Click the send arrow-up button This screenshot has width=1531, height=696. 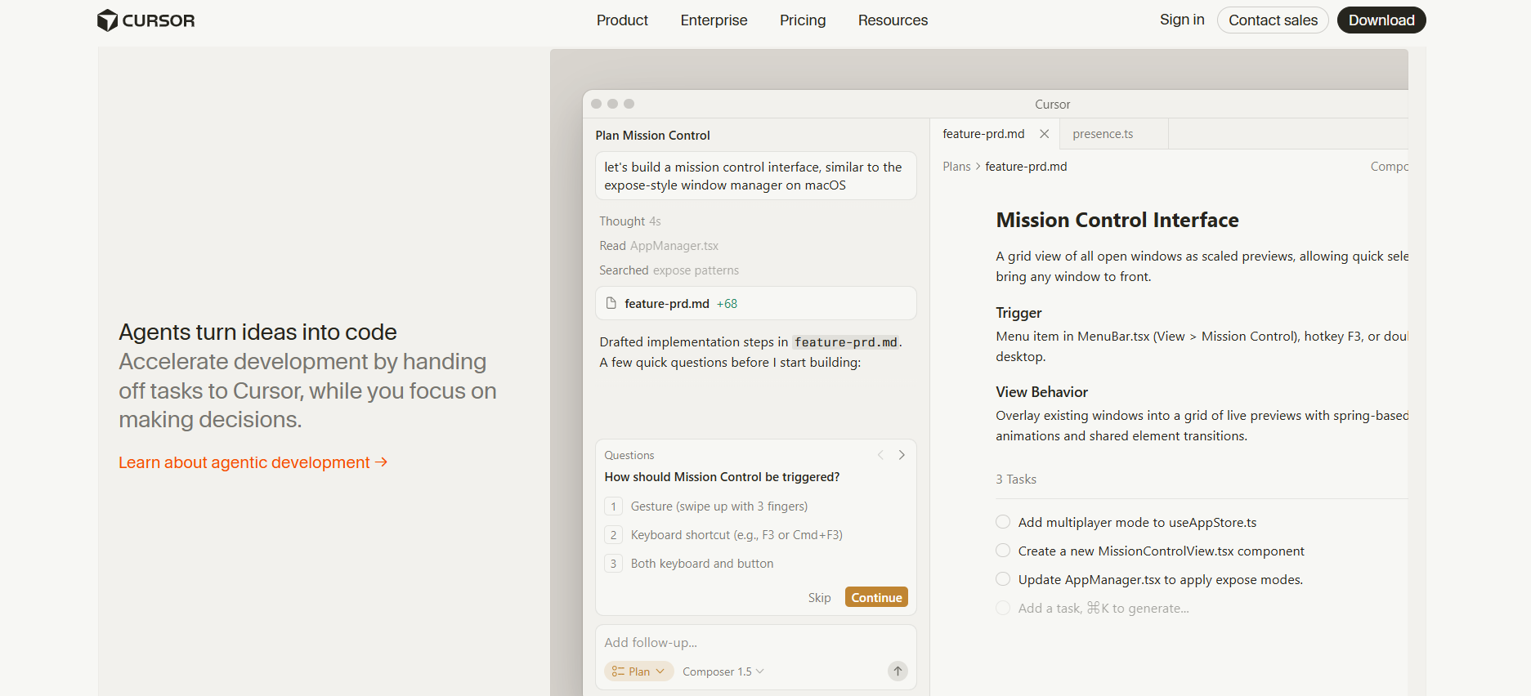(898, 671)
